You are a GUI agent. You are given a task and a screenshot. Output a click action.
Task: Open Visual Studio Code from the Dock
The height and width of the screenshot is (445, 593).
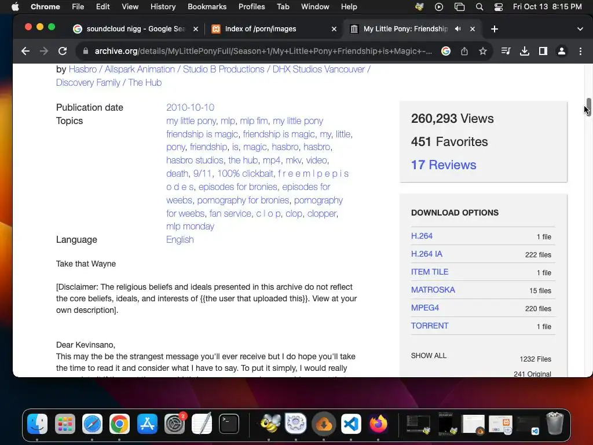coord(351,424)
